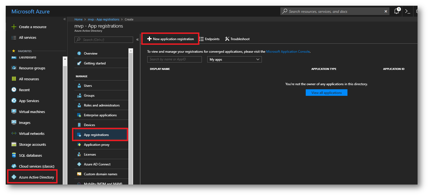Open Troubleshoot in the command bar
The width and height of the screenshot is (429, 196).
pyautogui.click(x=237, y=39)
